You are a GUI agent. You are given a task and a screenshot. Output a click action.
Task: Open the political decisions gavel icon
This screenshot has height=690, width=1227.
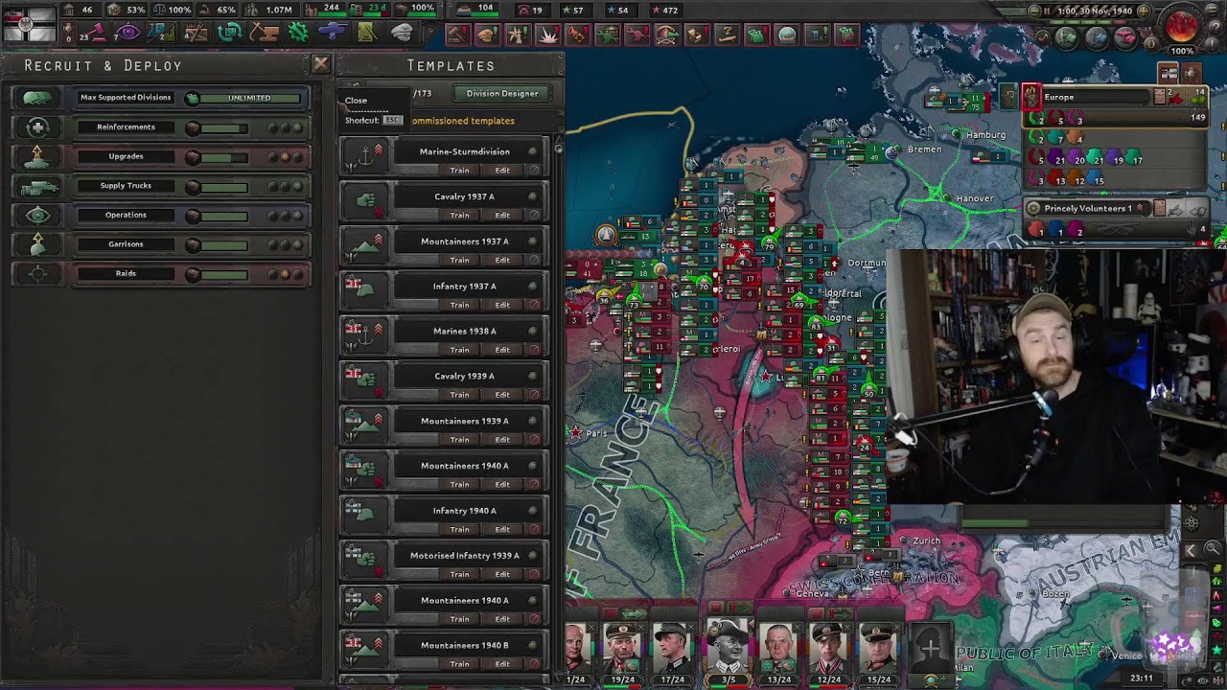click(97, 34)
